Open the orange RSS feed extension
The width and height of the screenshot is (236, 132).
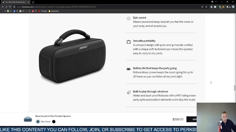pos(223,7)
